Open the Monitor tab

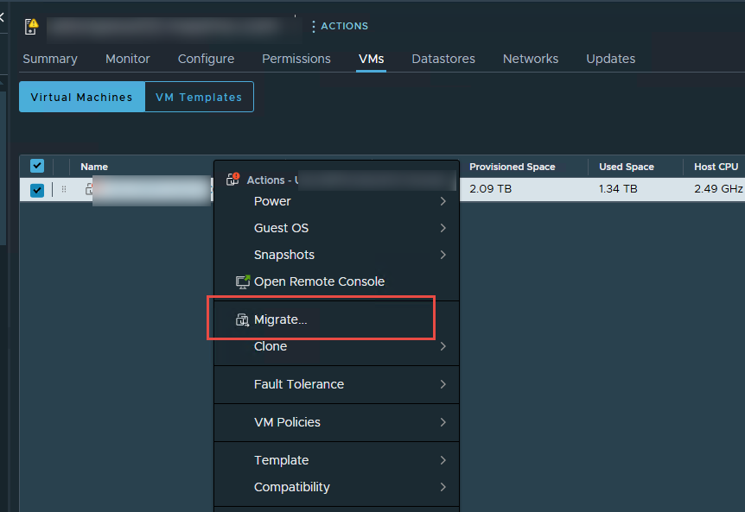[128, 59]
